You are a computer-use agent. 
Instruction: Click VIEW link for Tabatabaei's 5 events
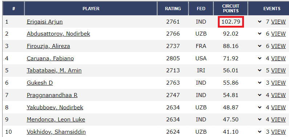278,70
